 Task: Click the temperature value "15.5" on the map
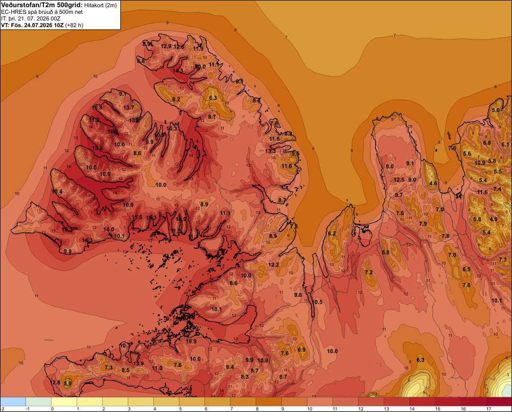(137, 217)
